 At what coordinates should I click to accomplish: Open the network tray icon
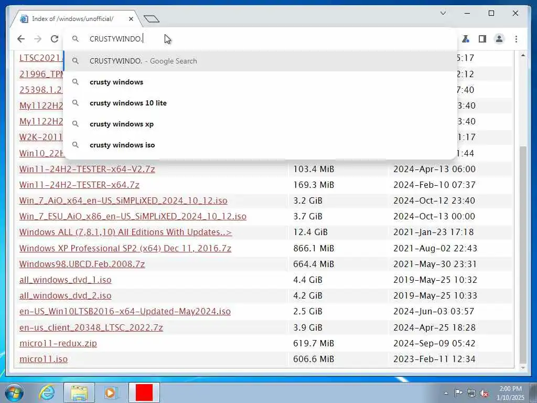[471, 393]
